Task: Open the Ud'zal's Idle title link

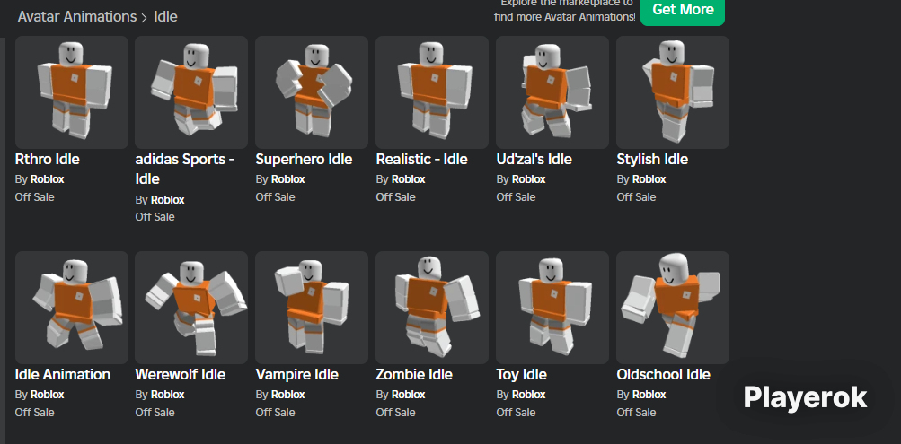Action: pos(534,159)
